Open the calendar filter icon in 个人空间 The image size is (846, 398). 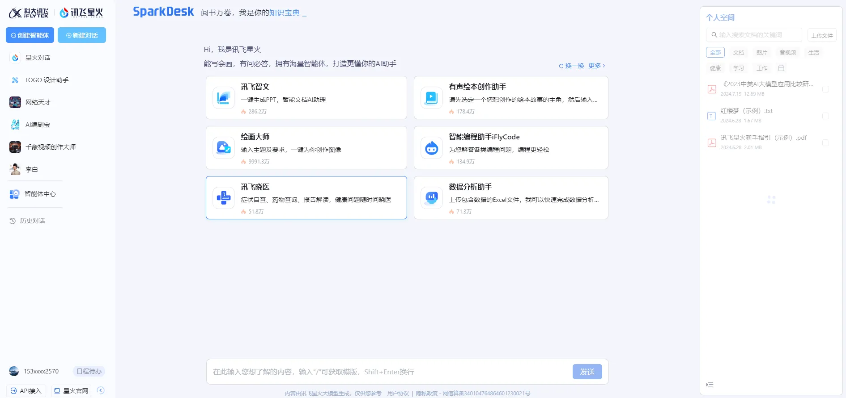[x=781, y=68]
